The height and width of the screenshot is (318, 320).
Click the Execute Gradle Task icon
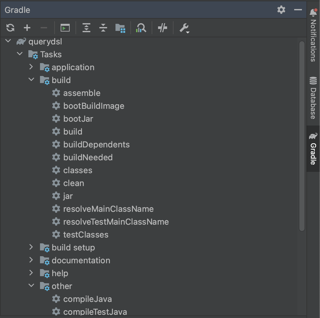pos(65,28)
